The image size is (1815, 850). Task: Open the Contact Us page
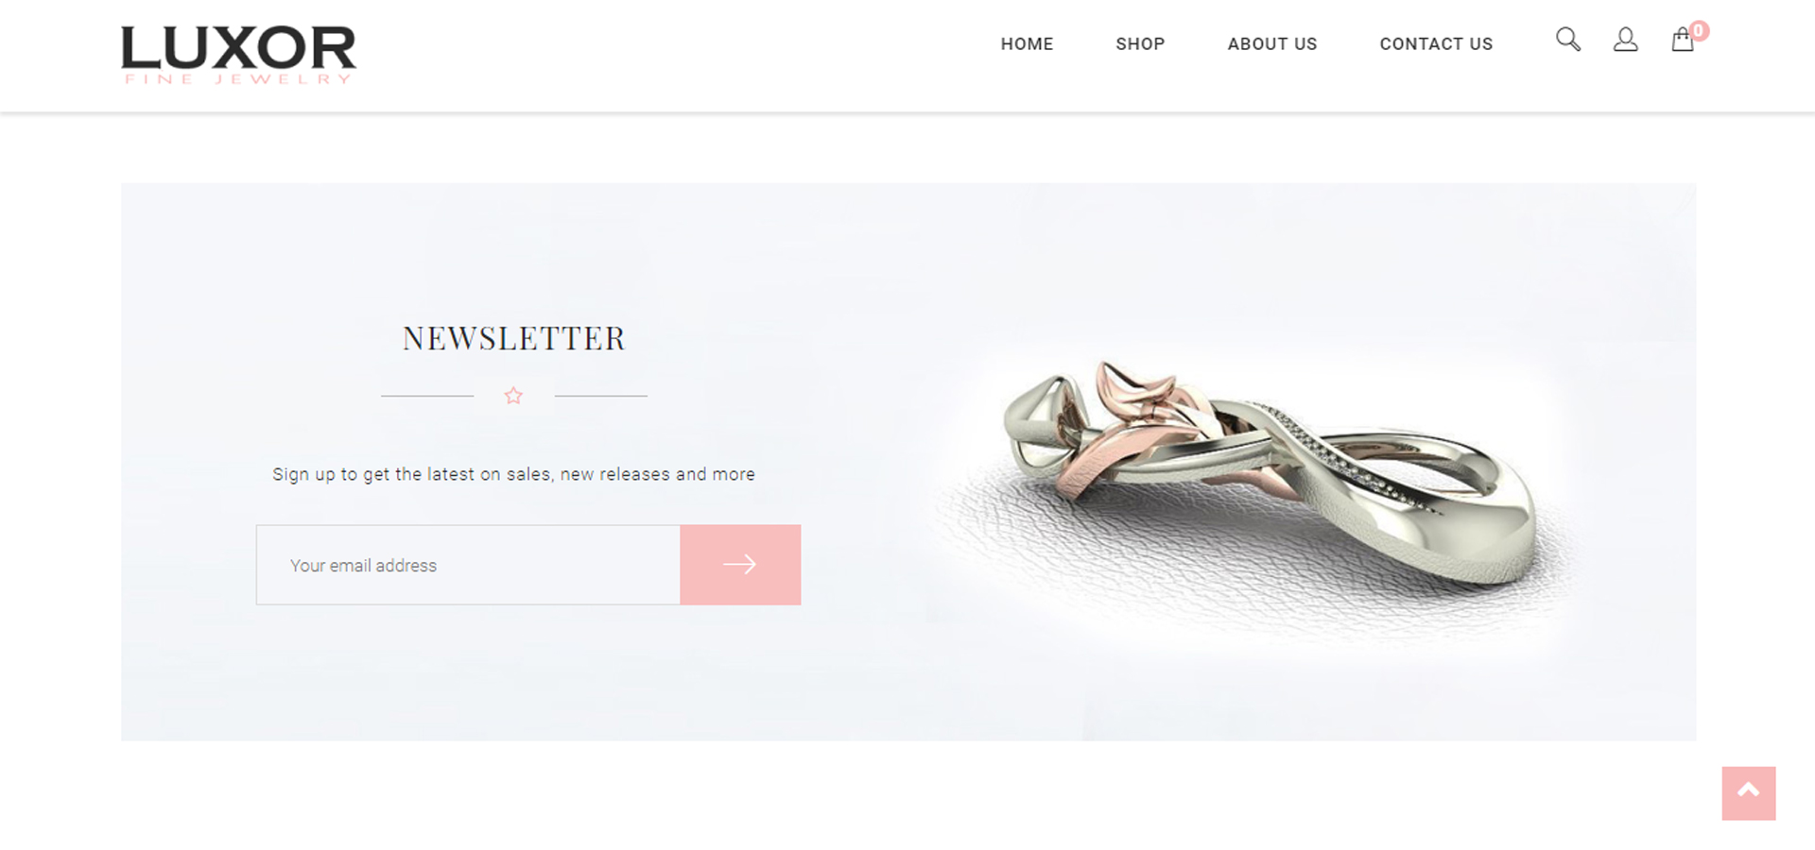point(1436,43)
